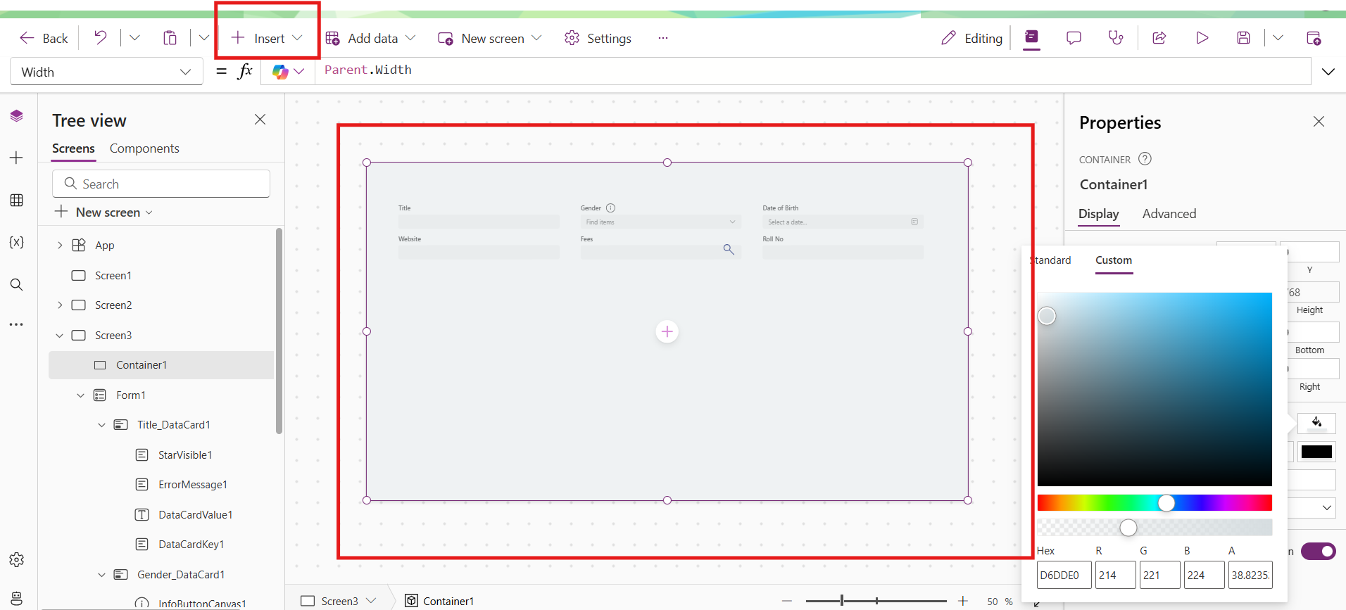The image size is (1346, 610).
Task: Select DataCardValue1 in the tree
Action: coord(195,515)
